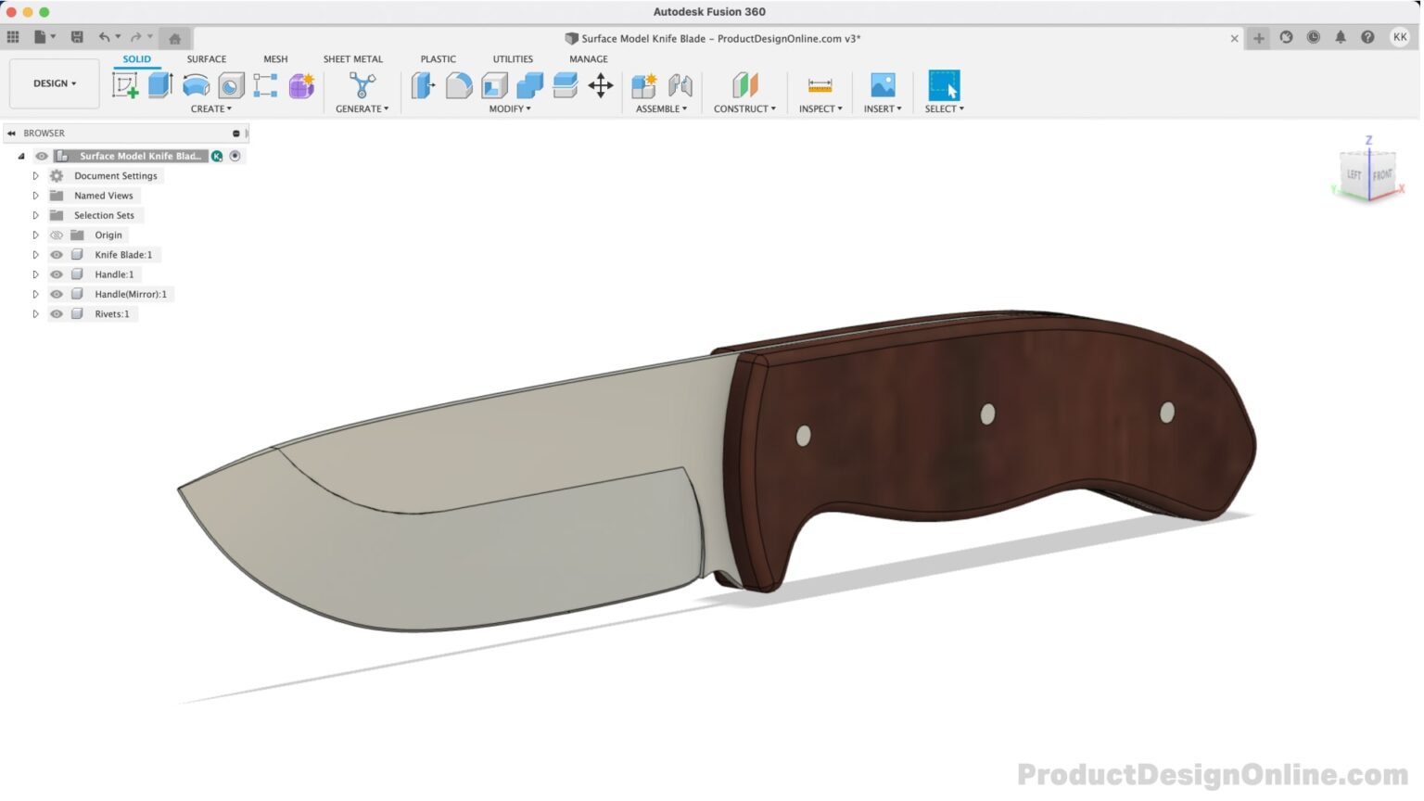Hide the Knife Blade:1 component
1424x801 pixels.
tap(56, 254)
